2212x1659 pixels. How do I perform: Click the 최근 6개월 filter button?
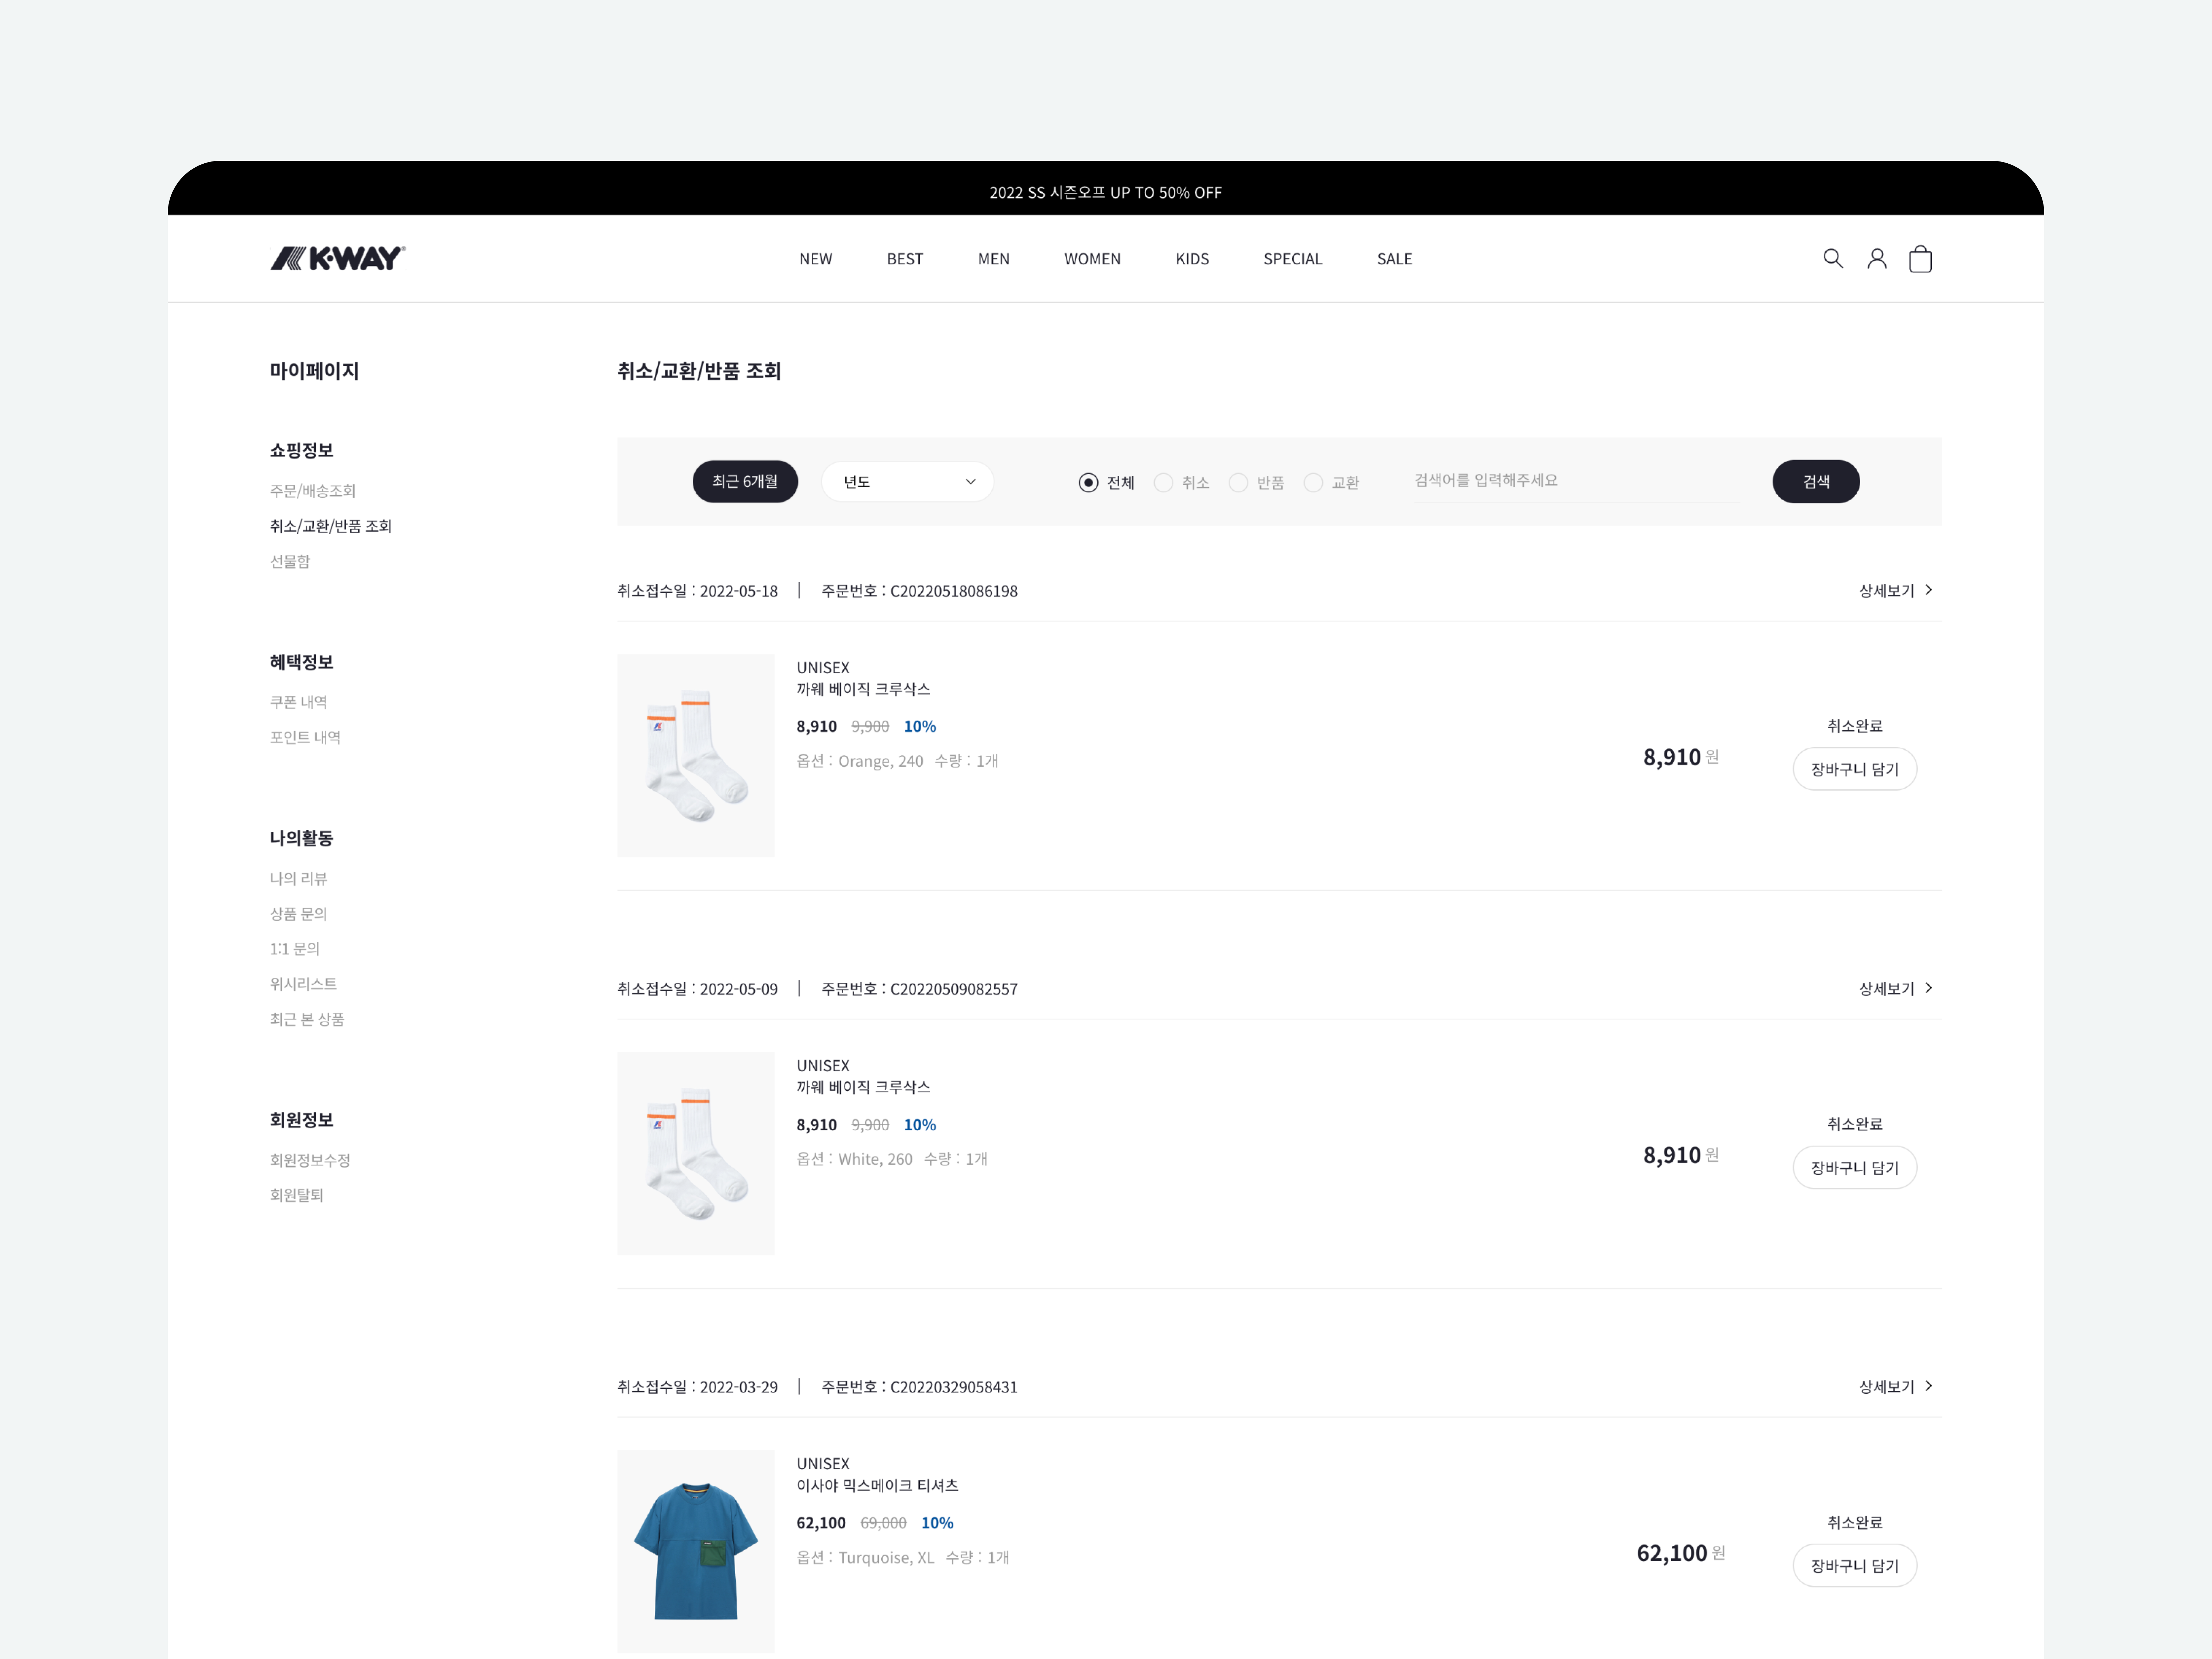pyautogui.click(x=745, y=482)
